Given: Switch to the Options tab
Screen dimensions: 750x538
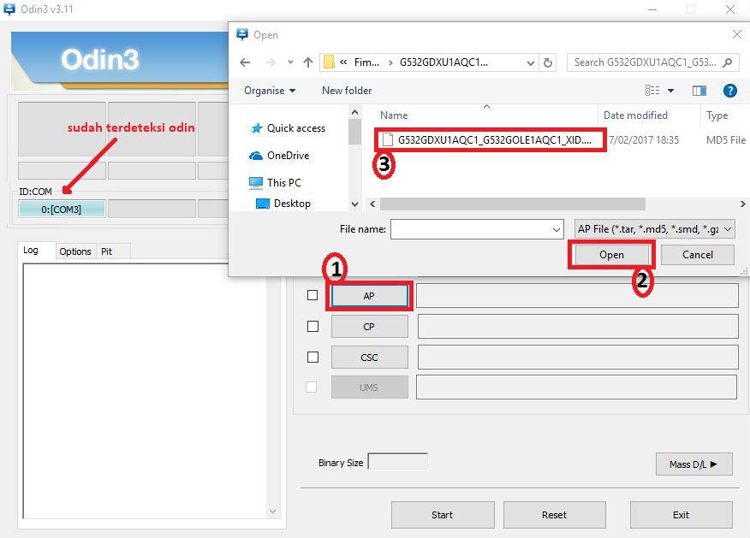Looking at the screenshot, I should point(75,251).
